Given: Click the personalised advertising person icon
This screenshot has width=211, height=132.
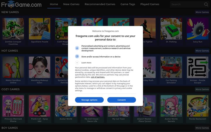Looking at the screenshot, I should click(77, 48).
